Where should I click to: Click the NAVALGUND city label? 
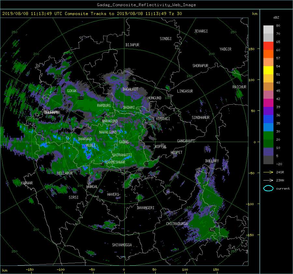click(x=108, y=132)
